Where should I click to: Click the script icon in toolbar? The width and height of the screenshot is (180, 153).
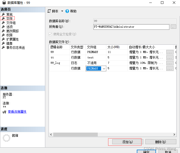click(x=49, y=11)
